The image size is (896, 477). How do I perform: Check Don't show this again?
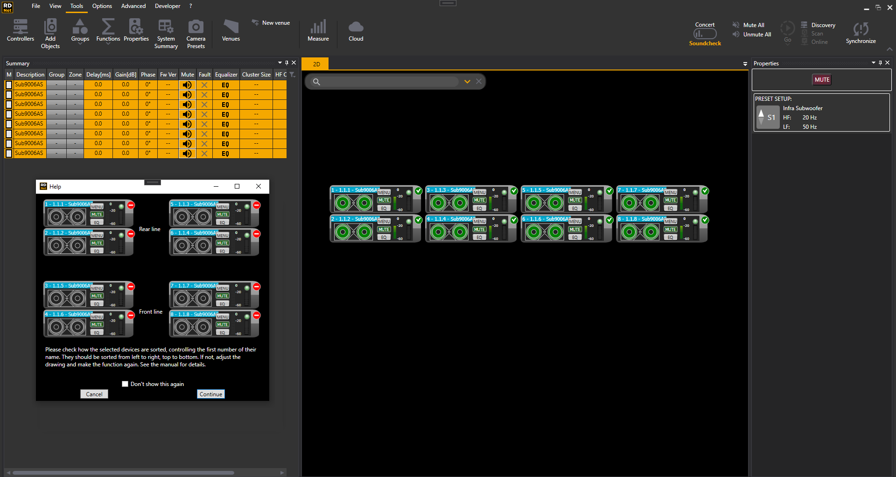125,384
